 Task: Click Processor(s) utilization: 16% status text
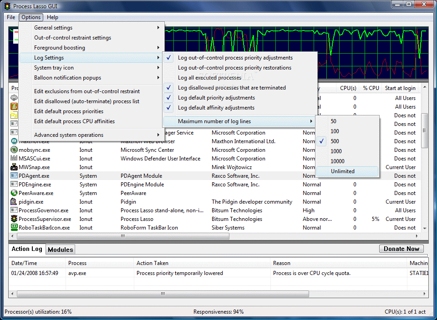pyautogui.click(x=38, y=312)
